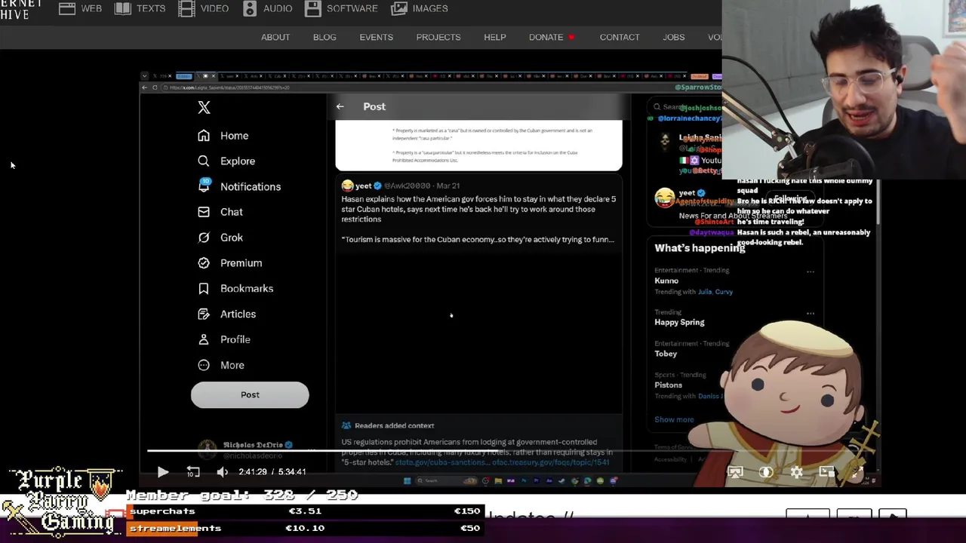Enter fullscreen video mode
Image resolution: width=966 pixels, height=543 pixels.
coord(857,472)
